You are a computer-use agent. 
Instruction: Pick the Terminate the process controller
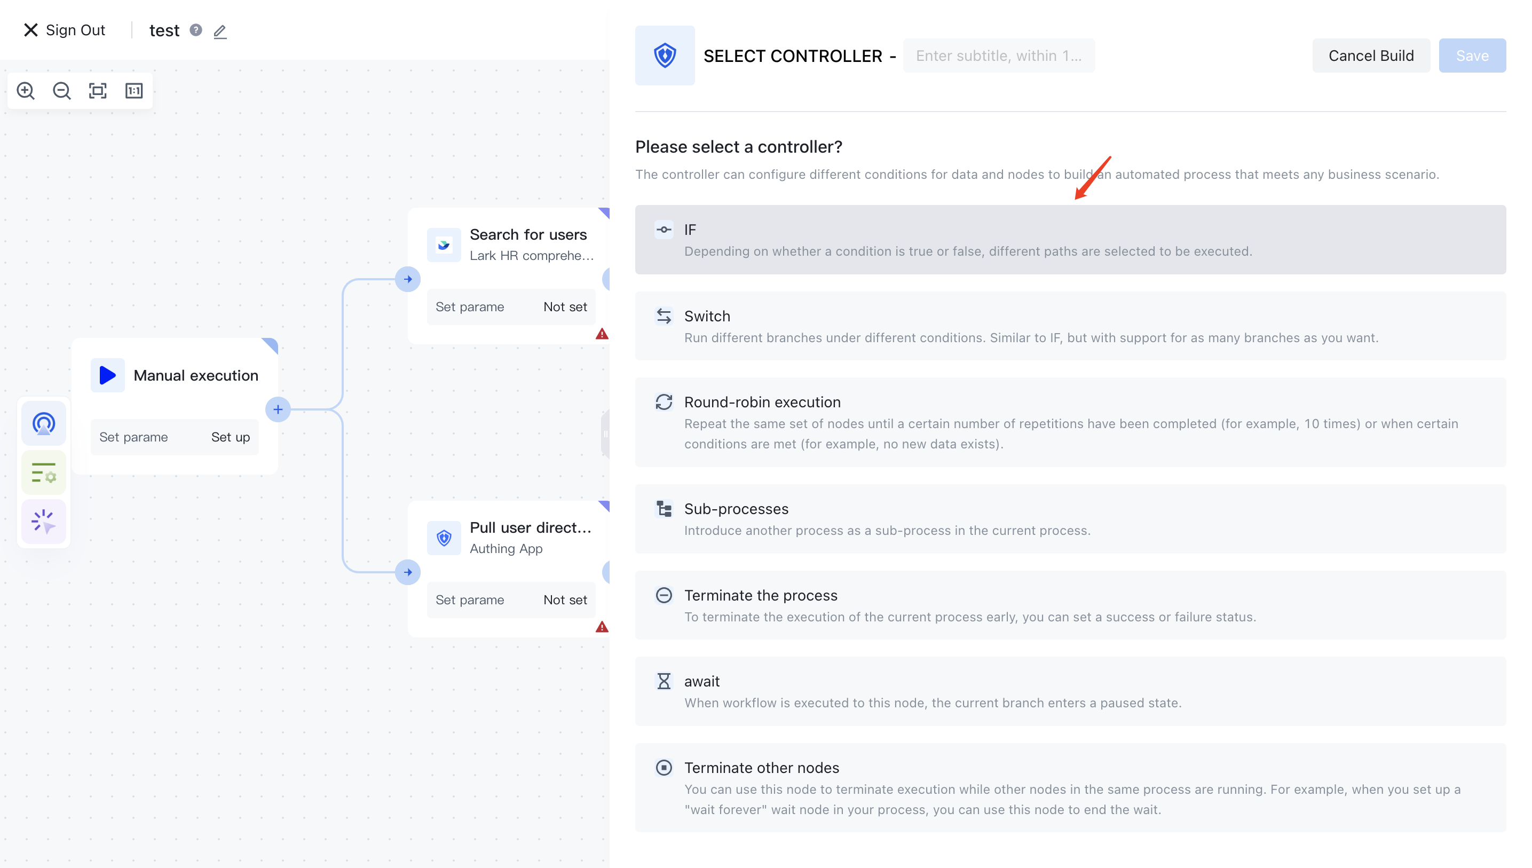[x=1070, y=605]
